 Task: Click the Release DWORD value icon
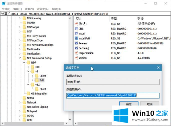(76, 43)
